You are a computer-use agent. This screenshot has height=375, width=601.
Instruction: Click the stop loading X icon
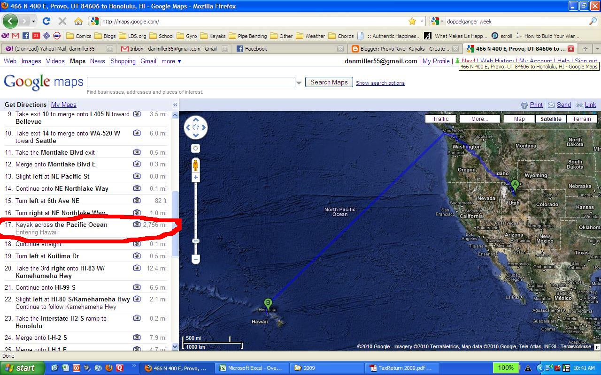[62, 21]
